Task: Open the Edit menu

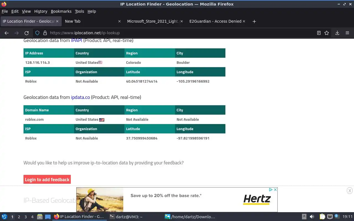Action: (15, 11)
